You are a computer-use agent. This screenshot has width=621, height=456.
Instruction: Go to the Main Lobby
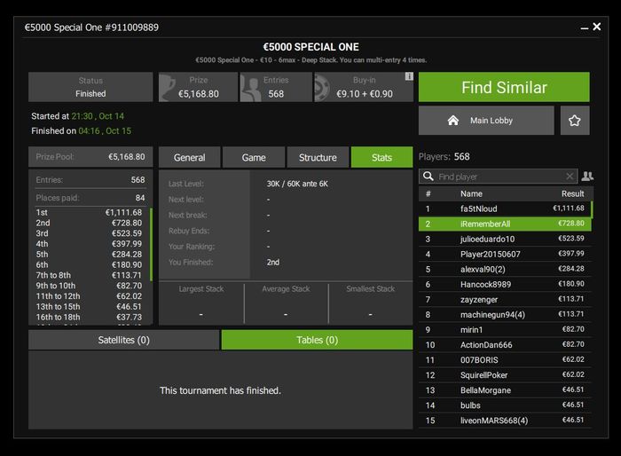click(486, 121)
